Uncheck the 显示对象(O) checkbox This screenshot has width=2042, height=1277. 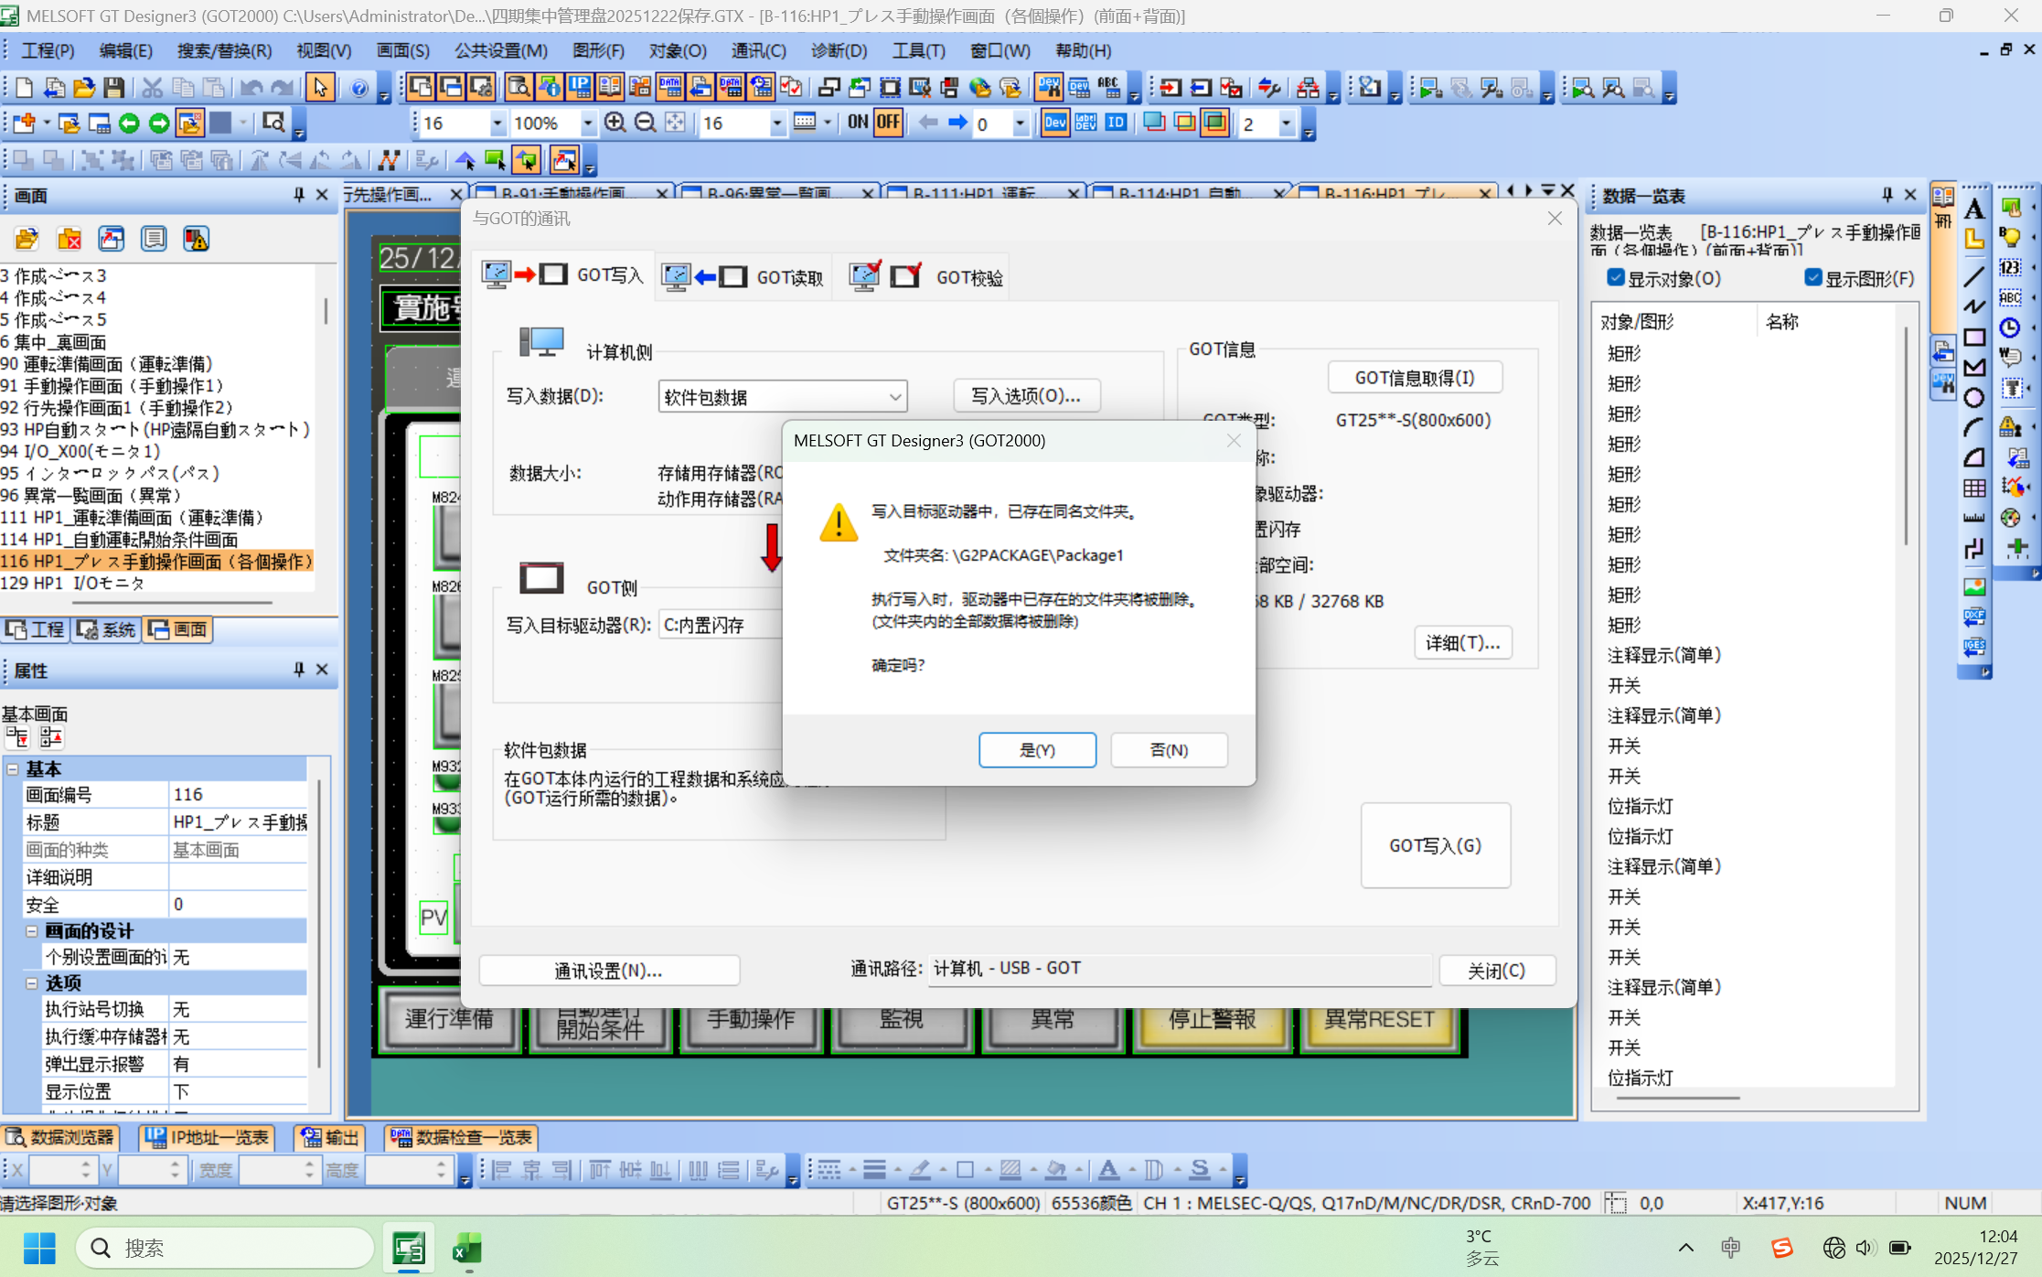tap(1616, 278)
